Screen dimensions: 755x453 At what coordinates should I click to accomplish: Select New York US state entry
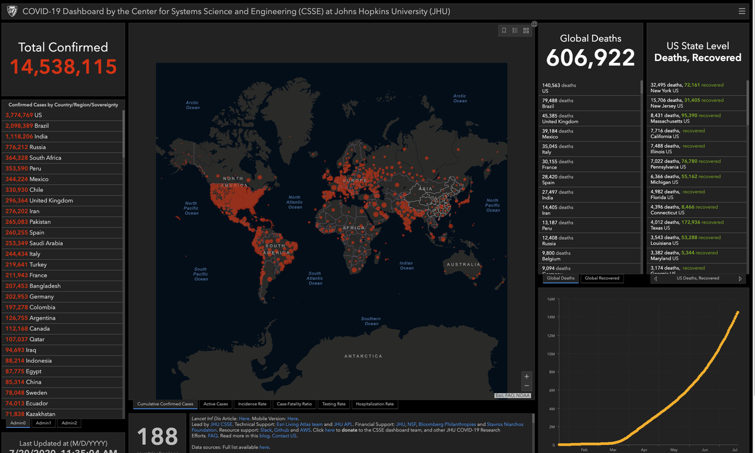pyautogui.click(x=697, y=88)
